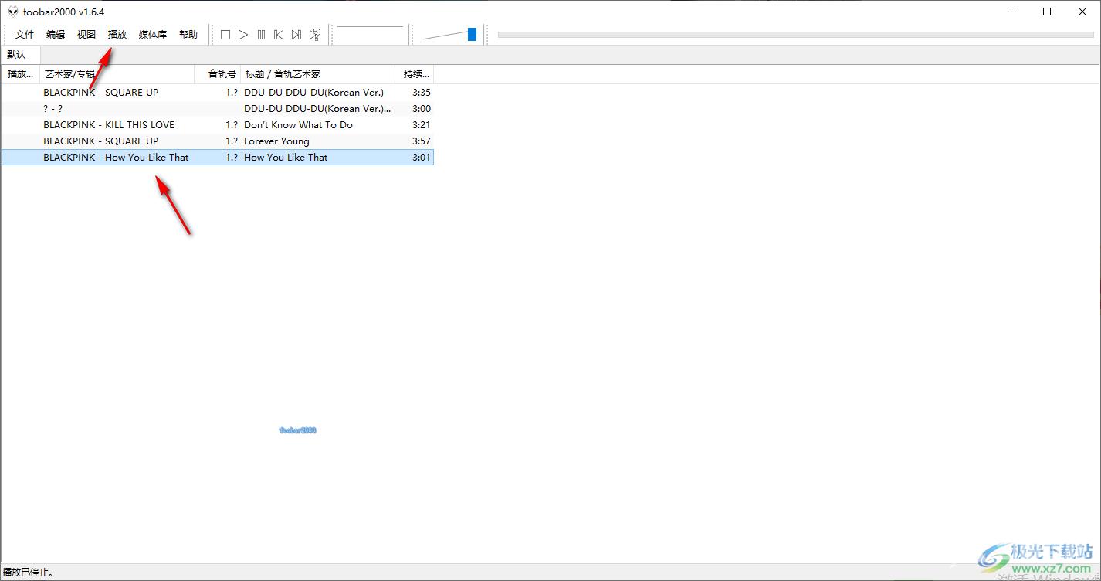This screenshot has width=1101, height=581.
Task: Click the duration 3:00
Action: click(x=422, y=109)
